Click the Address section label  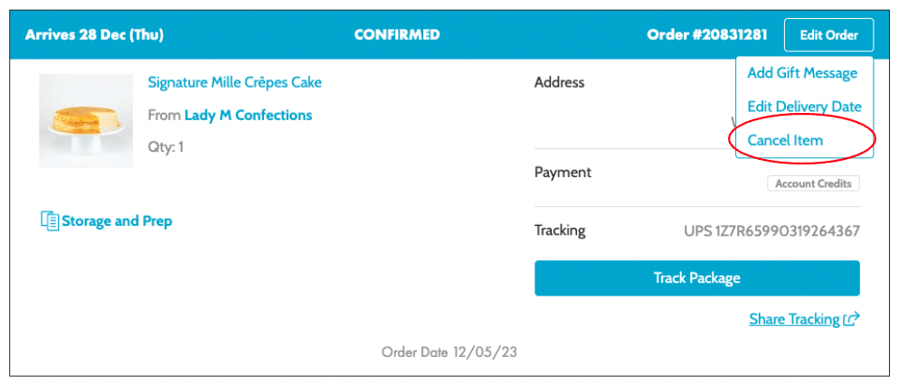pyautogui.click(x=559, y=82)
